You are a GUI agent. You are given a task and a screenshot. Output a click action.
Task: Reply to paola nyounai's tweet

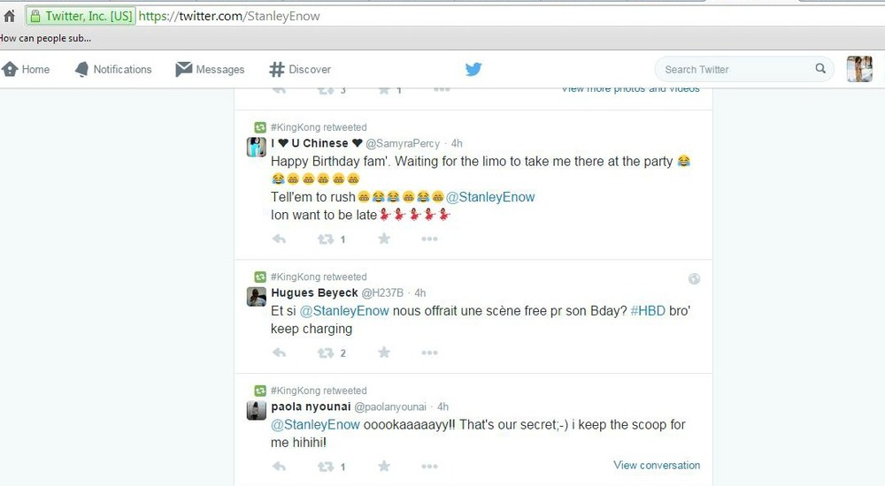pyautogui.click(x=280, y=467)
